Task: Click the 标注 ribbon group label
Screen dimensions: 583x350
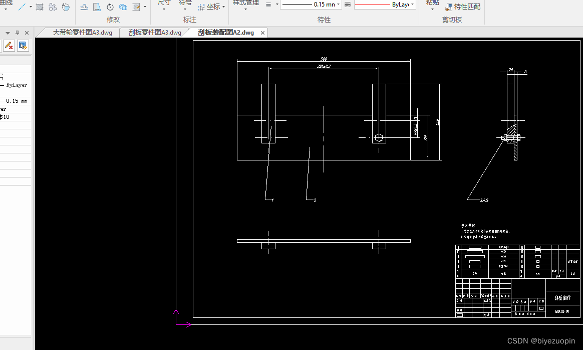Action: (190, 20)
